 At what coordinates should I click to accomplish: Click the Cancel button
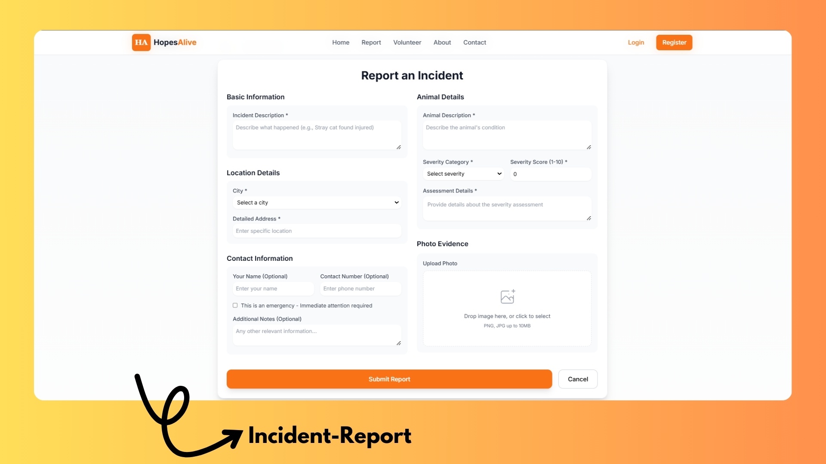click(x=577, y=379)
